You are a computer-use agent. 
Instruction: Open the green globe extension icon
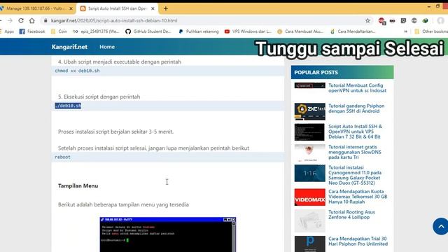pos(425,20)
